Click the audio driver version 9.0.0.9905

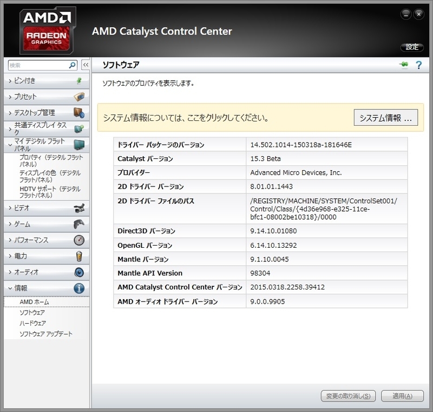pyautogui.click(x=267, y=301)
